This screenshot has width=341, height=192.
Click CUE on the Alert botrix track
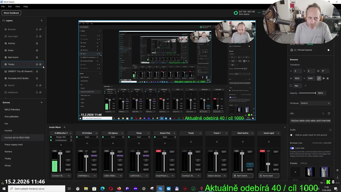pyautogui.click(x=250, y=165)
